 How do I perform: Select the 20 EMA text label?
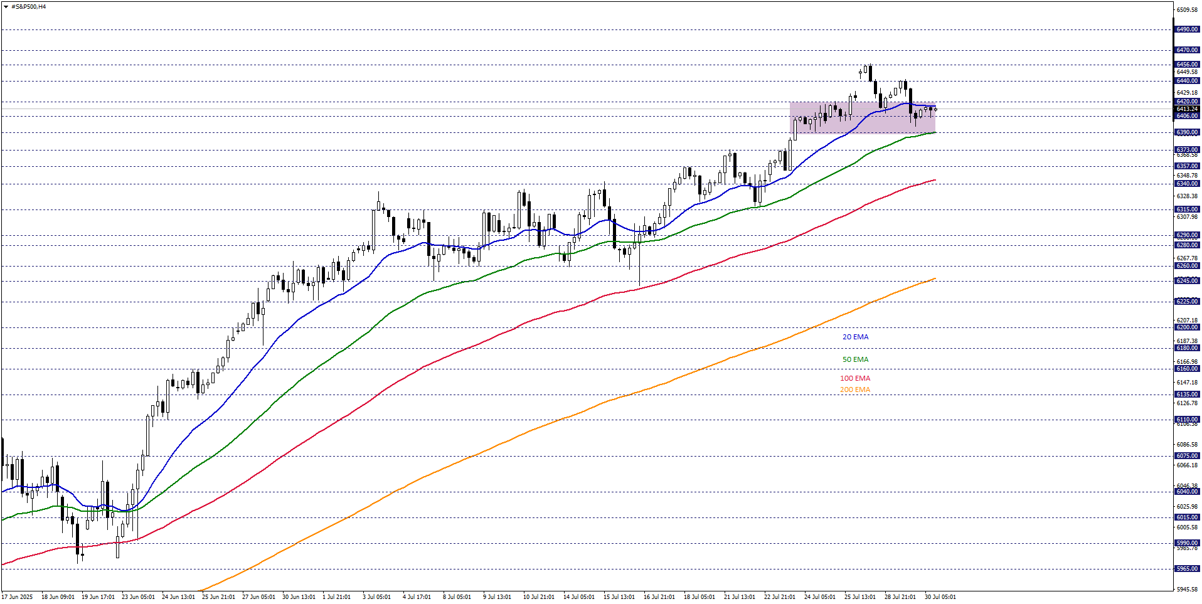pyautogui.click(x=855, y=337)
